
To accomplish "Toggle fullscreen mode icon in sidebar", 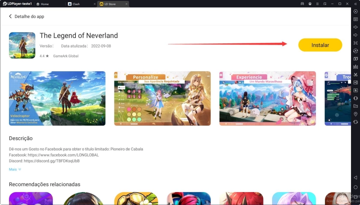I will tap(356, 43).
